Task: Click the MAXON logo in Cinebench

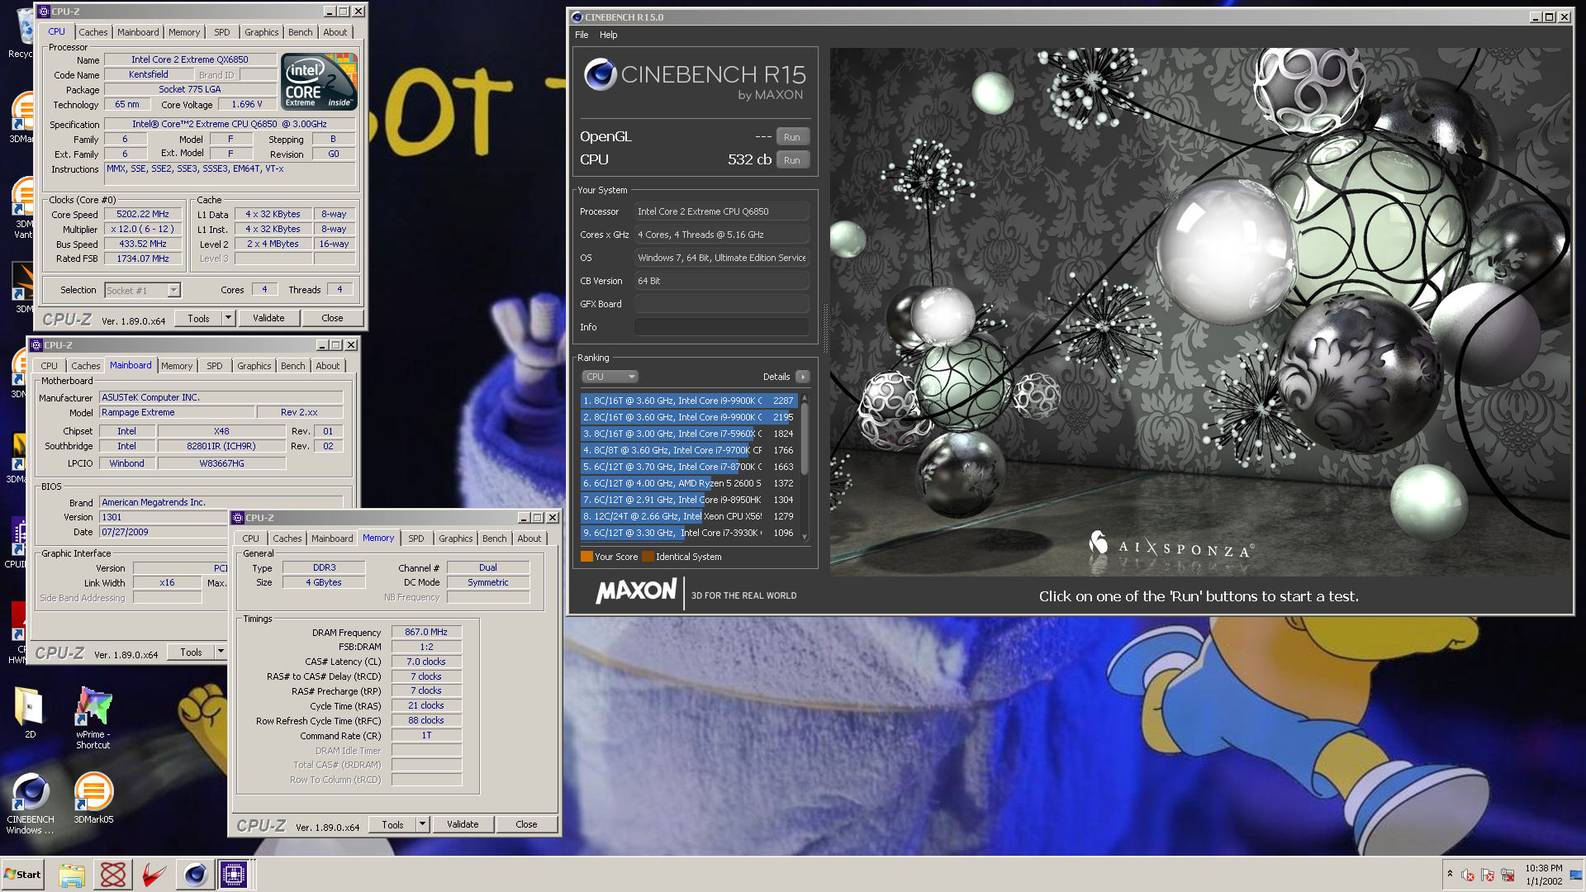Action: pos(636,591)
